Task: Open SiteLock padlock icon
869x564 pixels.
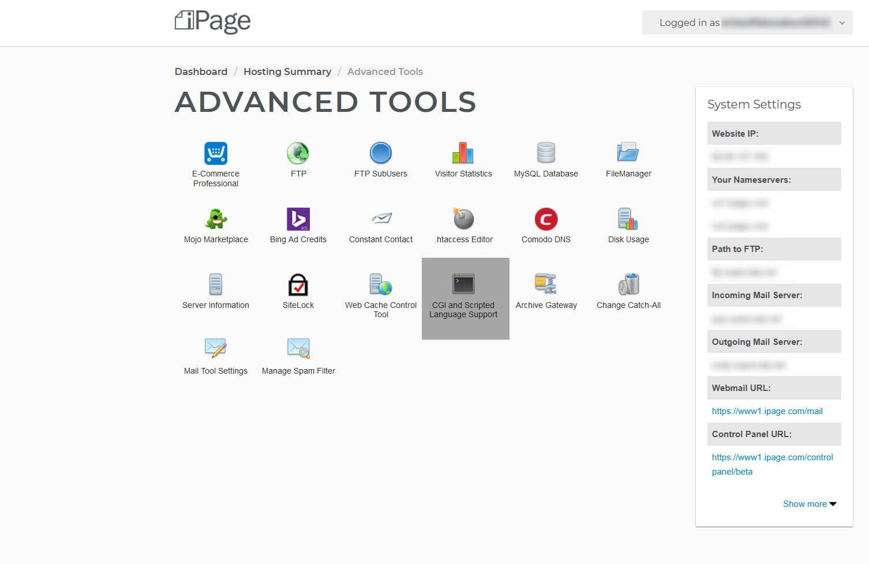Action: click(x=298, y=285)
